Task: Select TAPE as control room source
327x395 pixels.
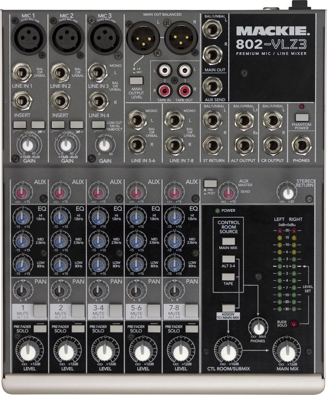Action: tap(228, 277)
